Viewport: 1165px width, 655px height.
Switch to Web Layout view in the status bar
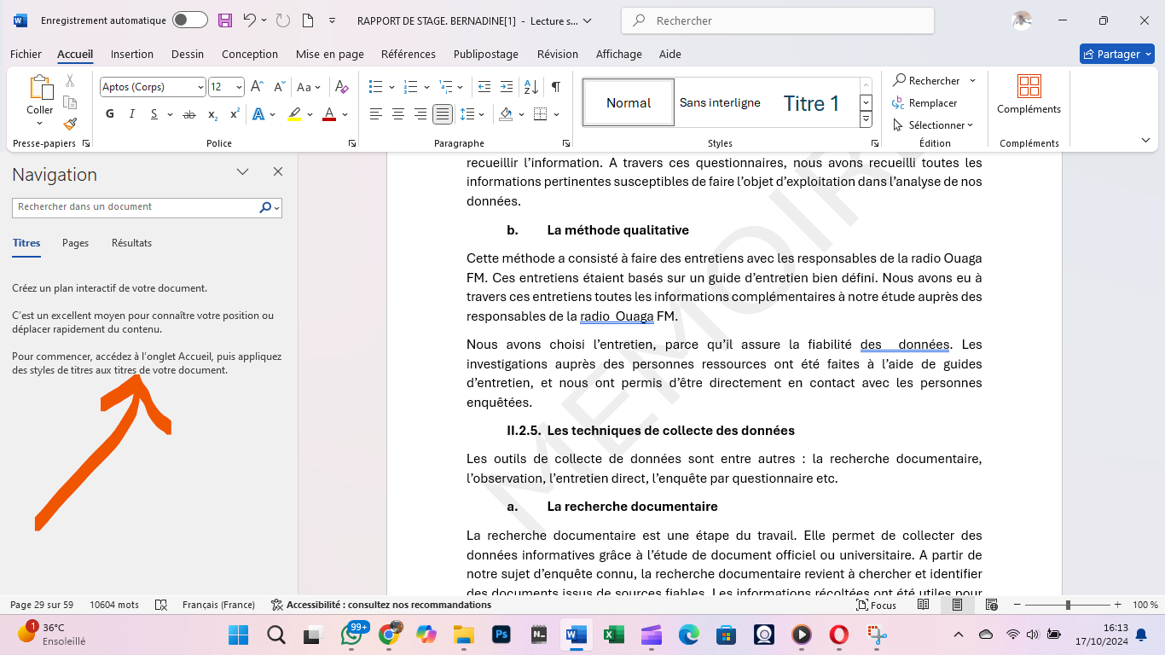click(991, 605)
